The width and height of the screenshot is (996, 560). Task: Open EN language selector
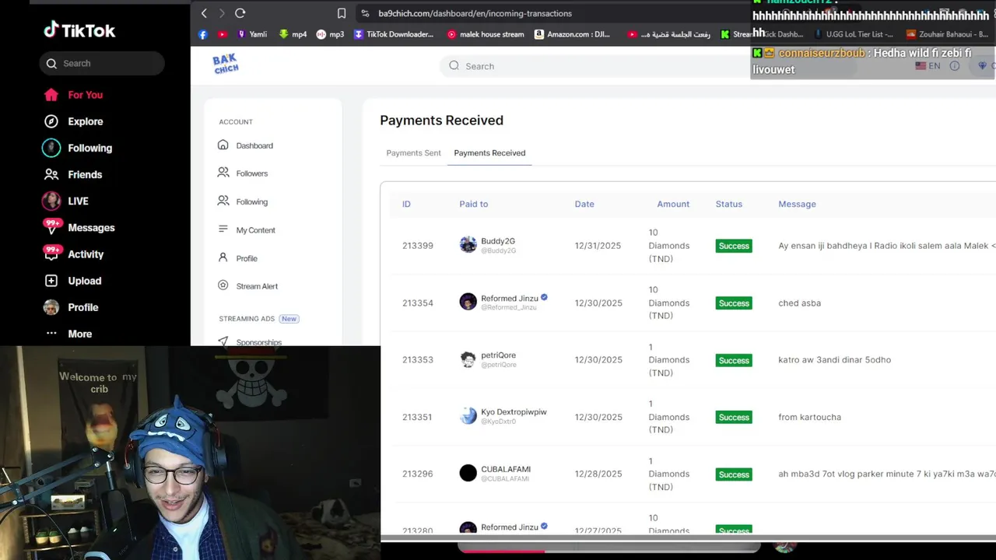coord(928,66)
